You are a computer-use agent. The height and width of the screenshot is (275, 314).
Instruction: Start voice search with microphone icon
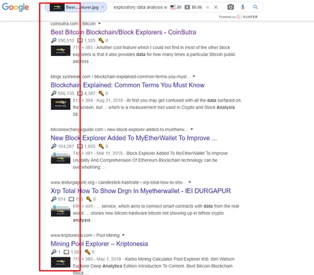pos(242,8)
